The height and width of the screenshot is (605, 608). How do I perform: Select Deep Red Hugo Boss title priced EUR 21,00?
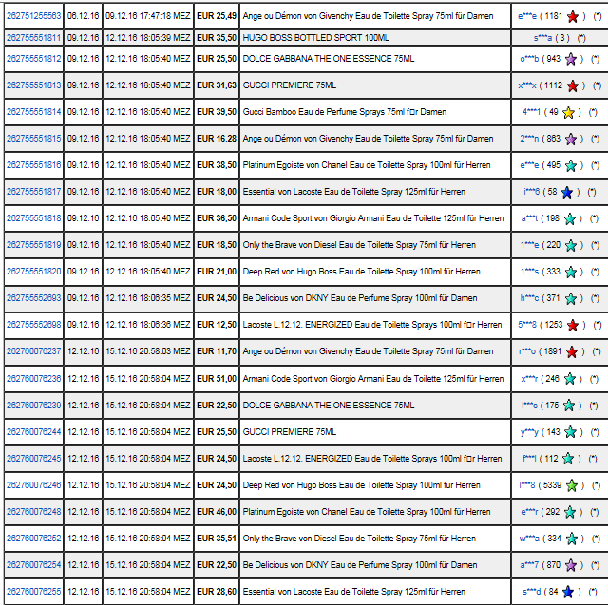tap(361, 272)
